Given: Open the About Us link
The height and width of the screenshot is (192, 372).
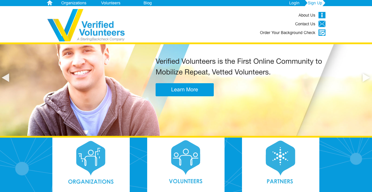Looking at the screenshot, I should pos(307,15).
